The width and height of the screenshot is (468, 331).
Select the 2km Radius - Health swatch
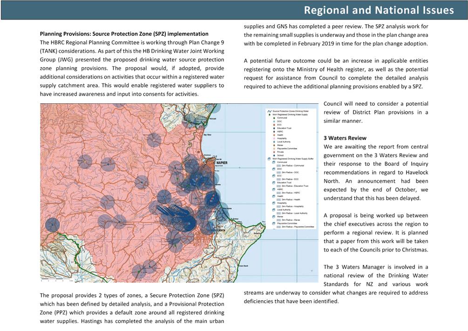279,200
